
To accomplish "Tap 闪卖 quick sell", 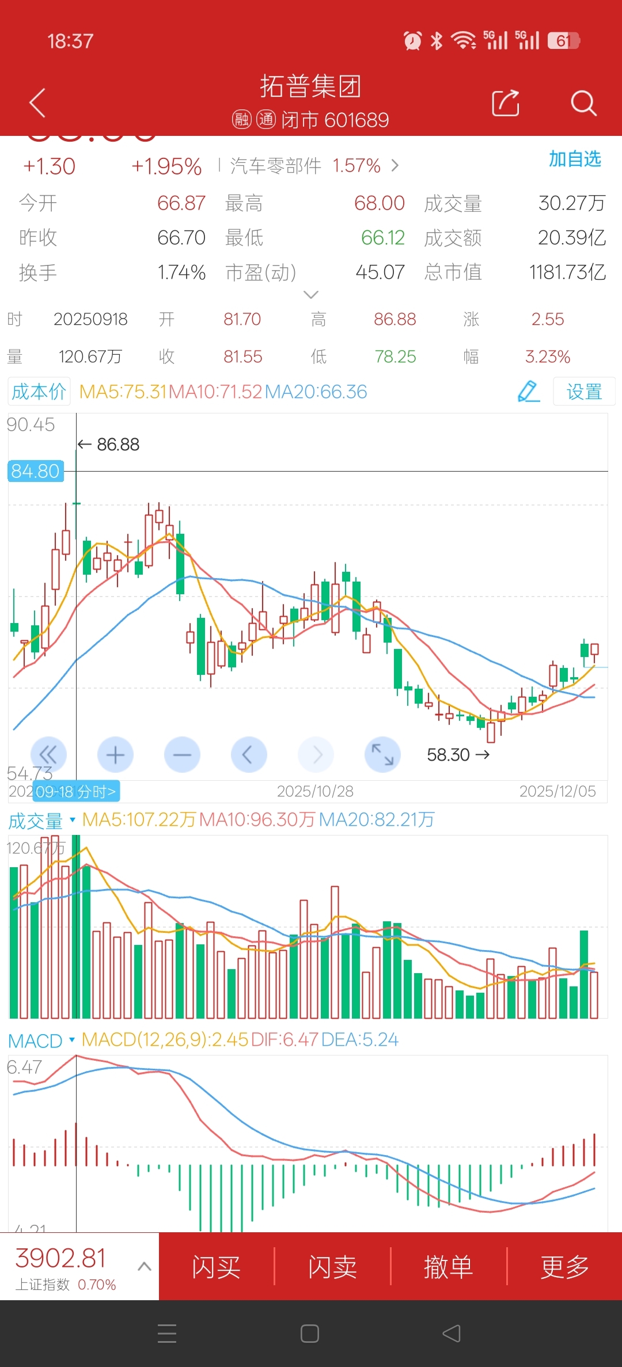I will pos(333,1266).
